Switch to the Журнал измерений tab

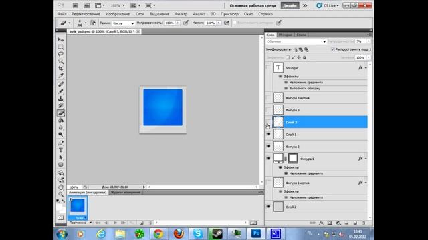click(125, 193)
